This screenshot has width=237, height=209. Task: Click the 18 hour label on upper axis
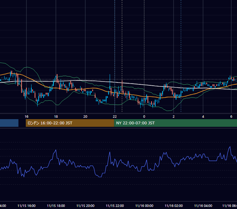[x=56, y=116]
